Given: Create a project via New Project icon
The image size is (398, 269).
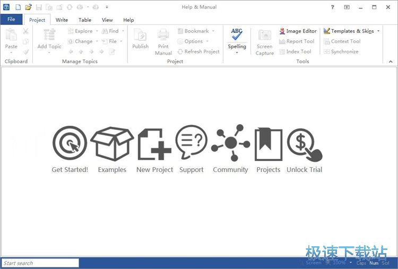Looking at the screenshot, I should (x=154, y=144).
